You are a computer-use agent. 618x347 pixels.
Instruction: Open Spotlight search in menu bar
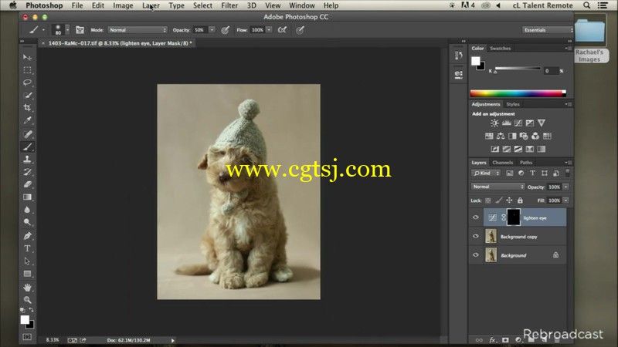[586, 5]
